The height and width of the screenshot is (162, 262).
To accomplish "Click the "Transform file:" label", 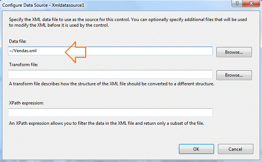I will (x=23, y=64).
